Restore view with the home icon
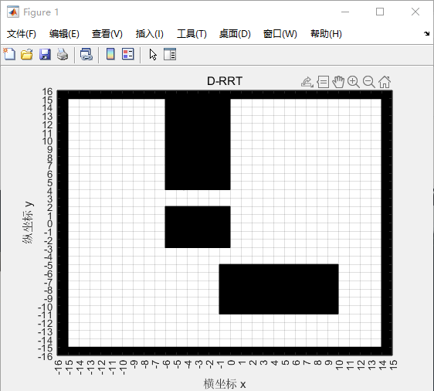The height and width of the screenshot is (391, 434). click(x=385, y=82)
